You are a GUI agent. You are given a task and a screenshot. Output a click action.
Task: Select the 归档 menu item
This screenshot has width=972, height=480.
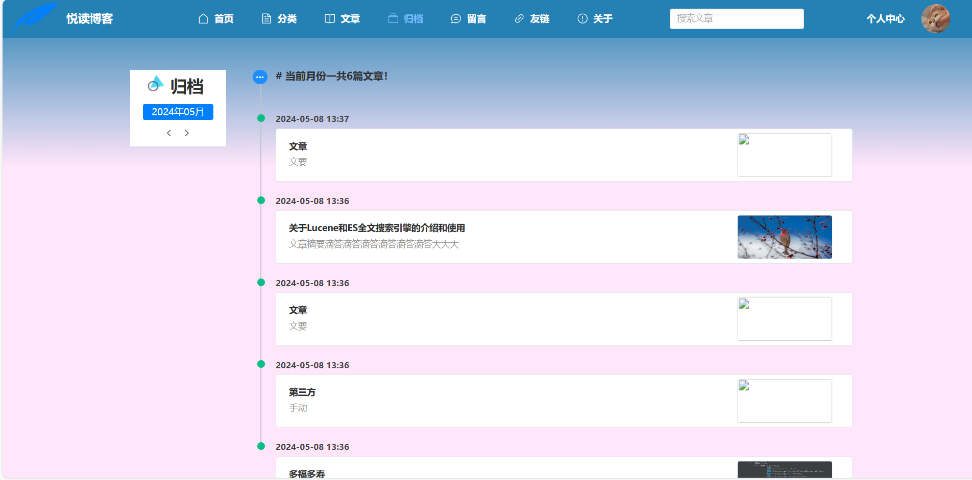(x=414, y=19)
